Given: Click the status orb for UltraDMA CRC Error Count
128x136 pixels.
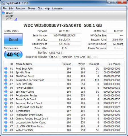Looking at the screenshot, I should click(x=6, y=126).
